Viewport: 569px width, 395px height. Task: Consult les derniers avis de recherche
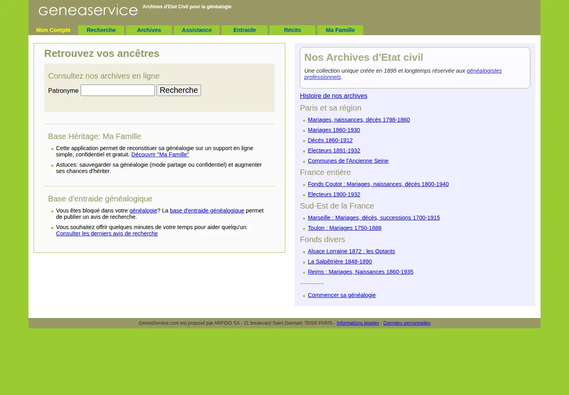(107, 233)
